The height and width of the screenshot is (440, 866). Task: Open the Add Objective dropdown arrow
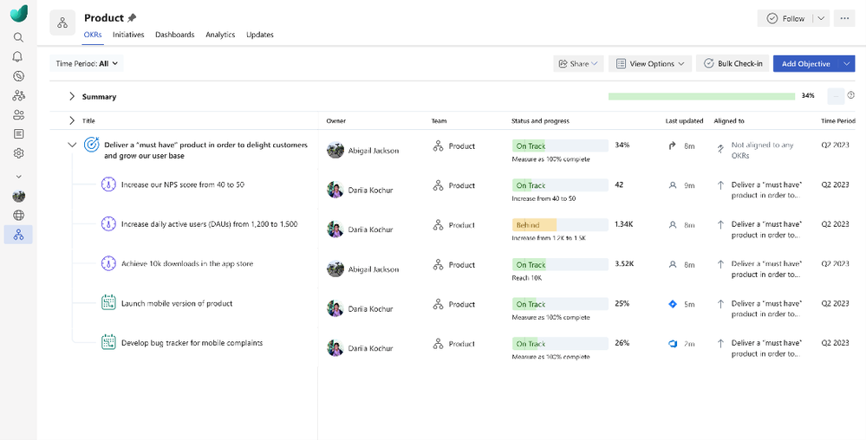point(847,63)
